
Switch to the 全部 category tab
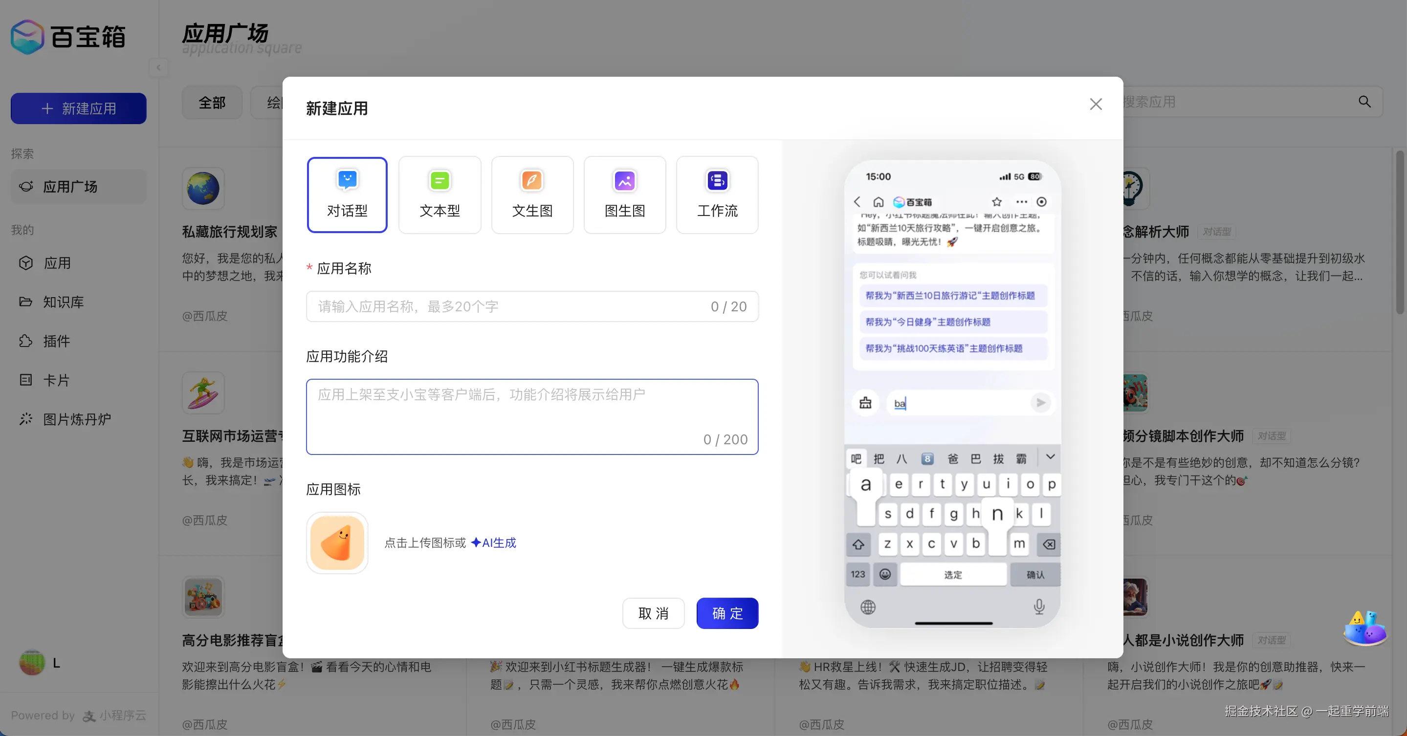point(212,103)
